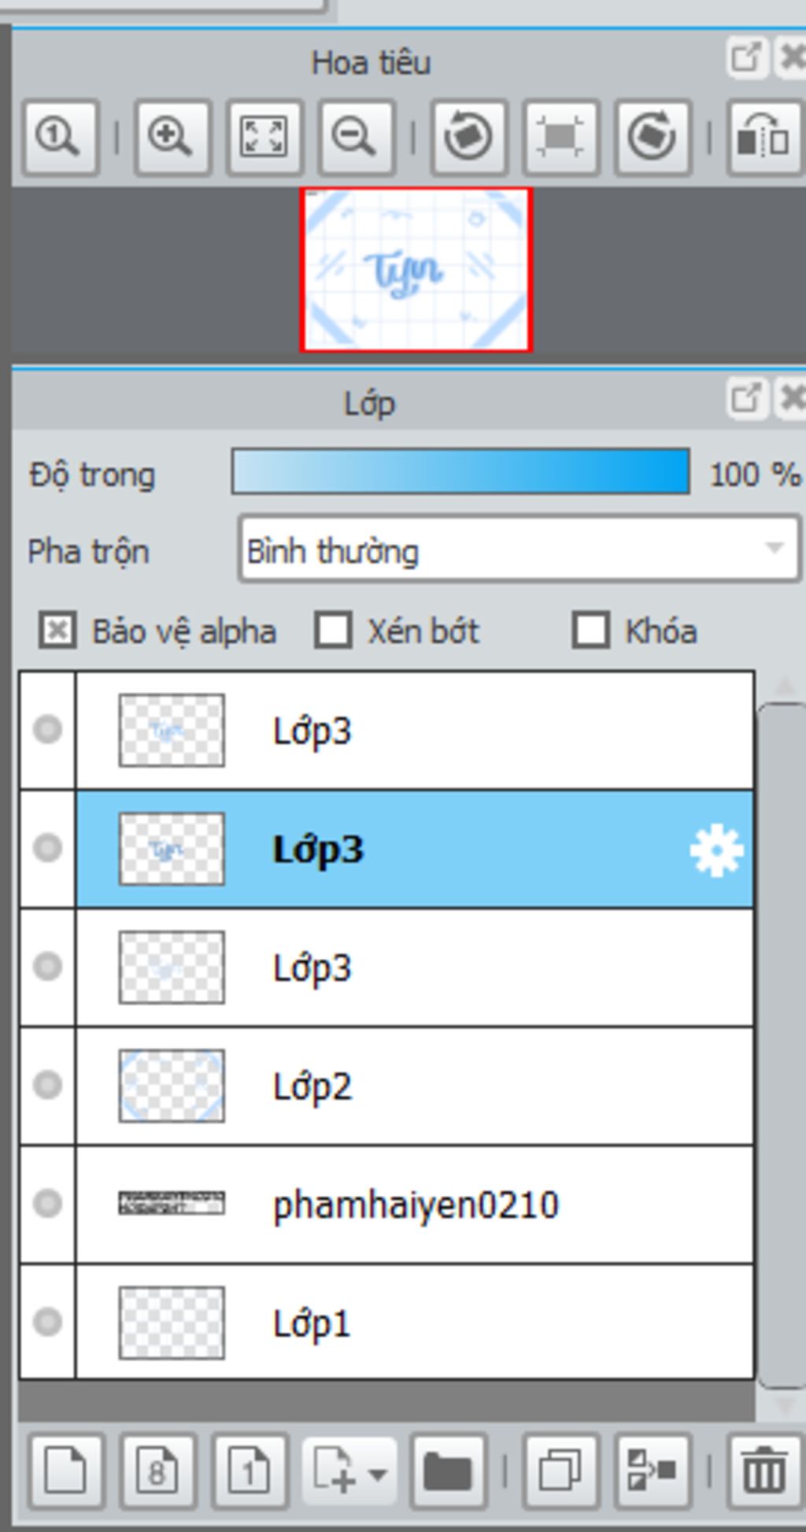Open the Pha trộn blending dropdown
Viewport: 806px width, 1532px height.
pos(519,550)
